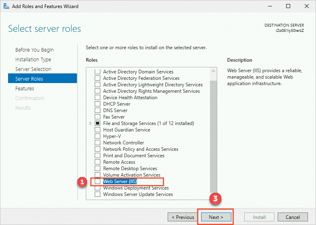This screenshot has width=316, height=225.
Task: Open the Installation Type step
Action: click(33, 60)
